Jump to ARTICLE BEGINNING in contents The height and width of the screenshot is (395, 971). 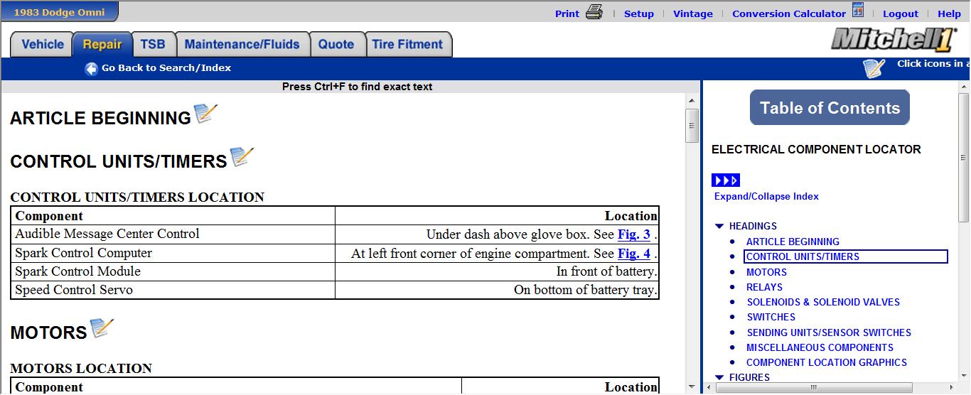coord(793,242)
